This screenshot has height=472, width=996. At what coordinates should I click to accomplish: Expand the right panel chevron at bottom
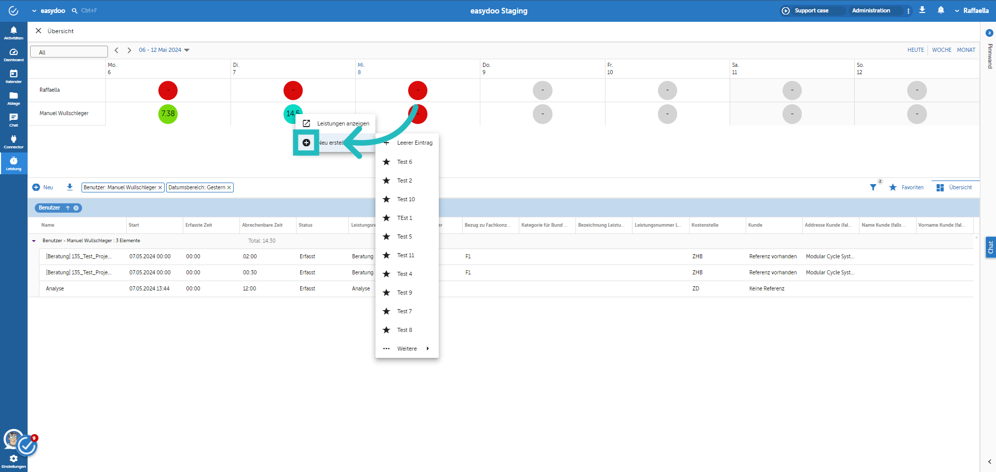point(989,462)
